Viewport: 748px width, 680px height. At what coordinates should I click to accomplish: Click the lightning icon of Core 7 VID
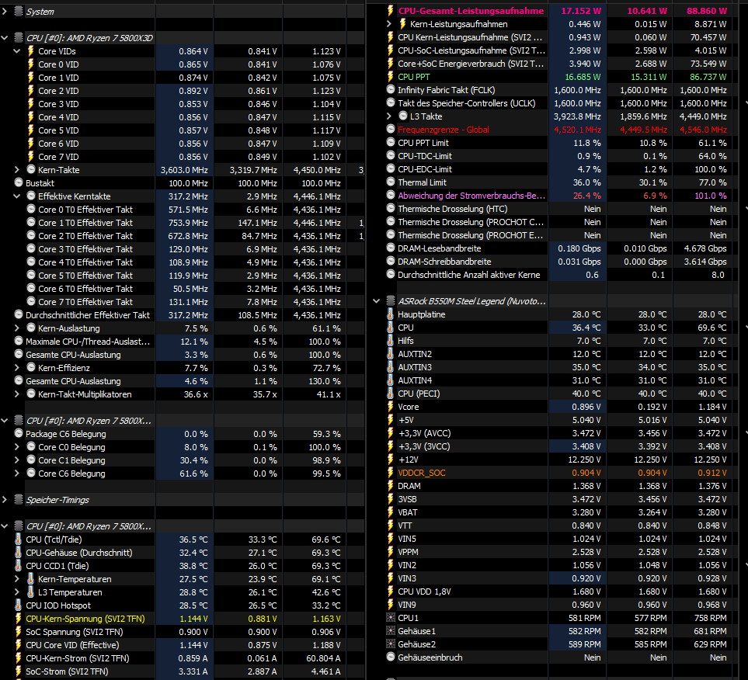coord(31,156)
